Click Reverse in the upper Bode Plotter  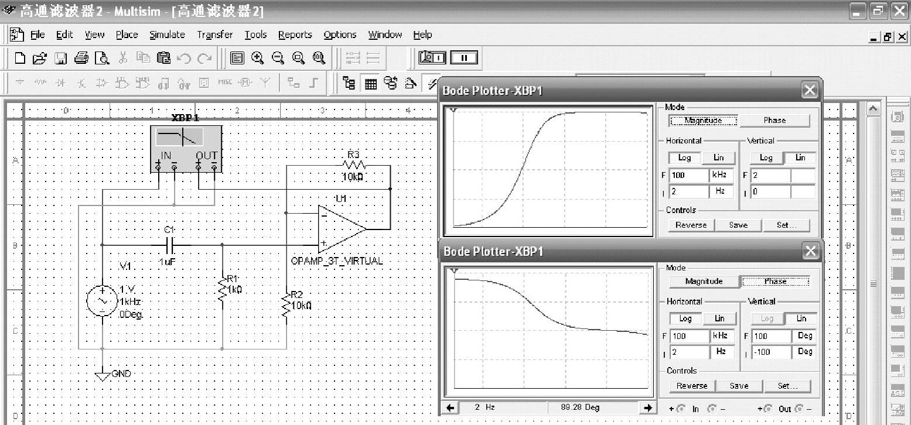[691, 225]
